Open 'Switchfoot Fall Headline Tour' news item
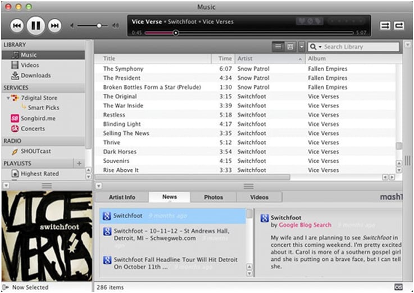 [x=172, y=263]
